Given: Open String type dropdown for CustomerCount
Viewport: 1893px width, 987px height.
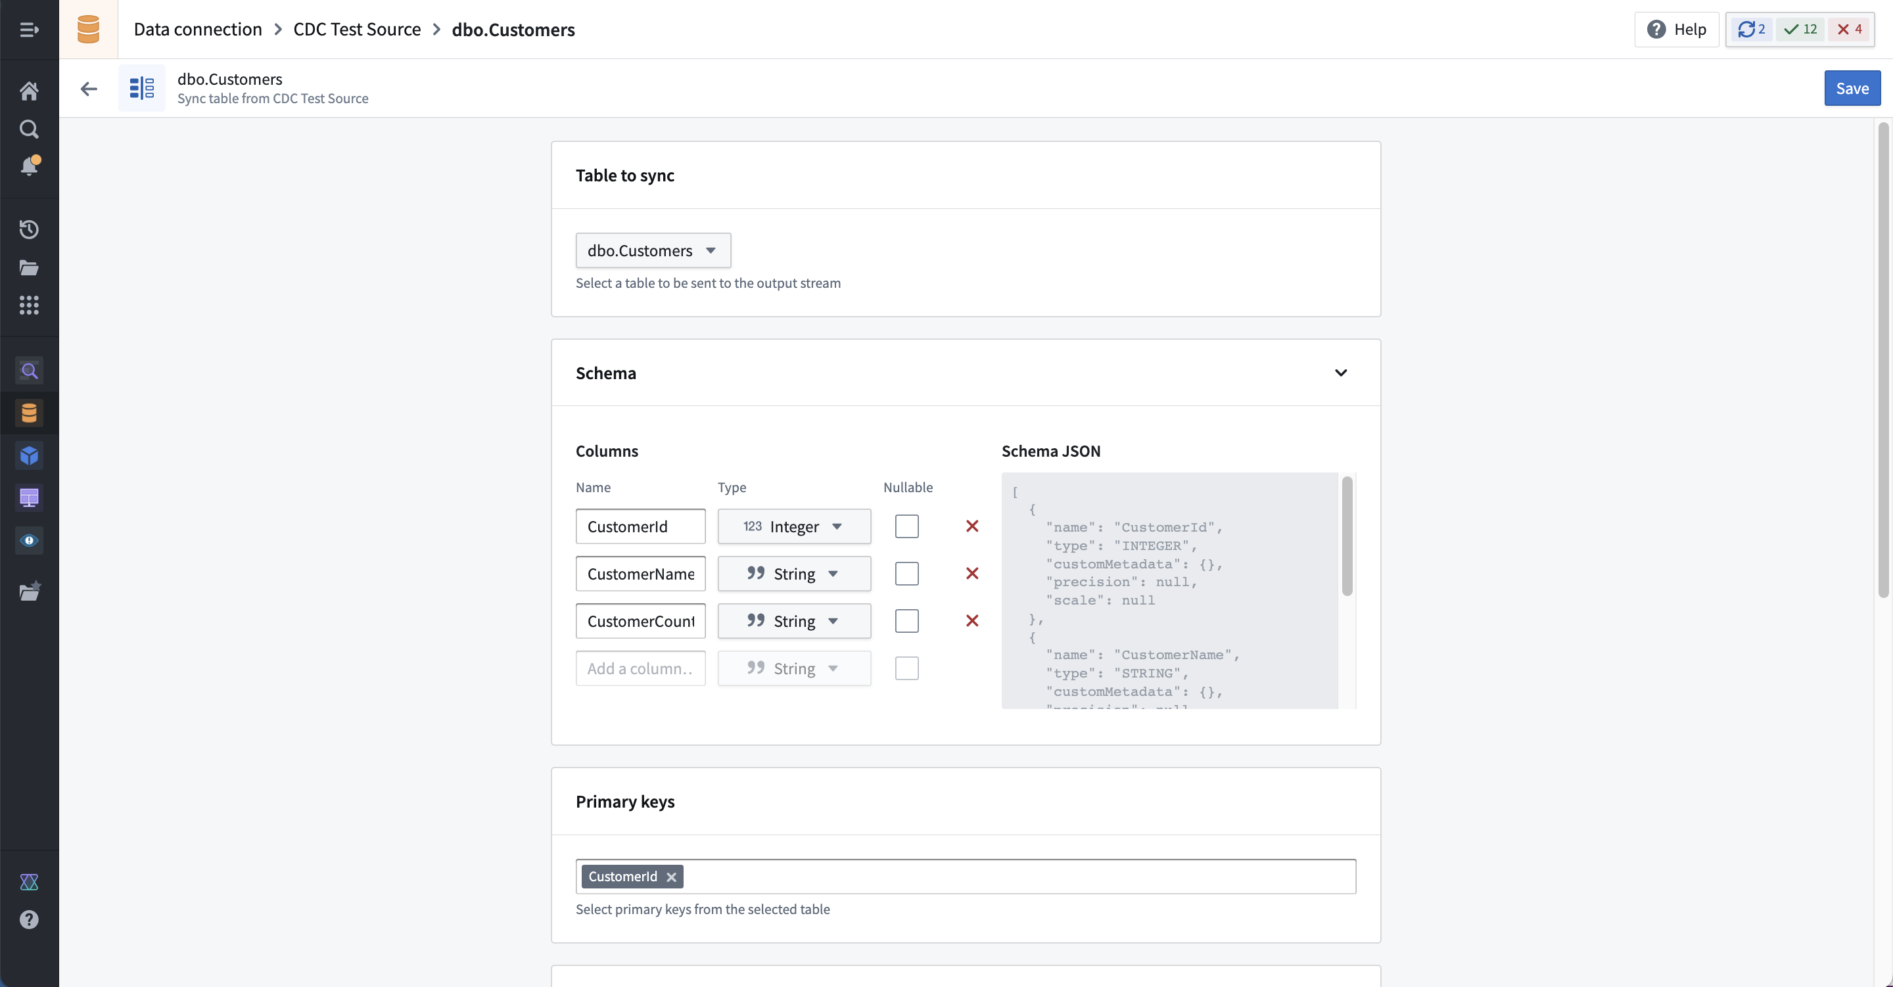Looking at the screenshot, I should 795,621.
